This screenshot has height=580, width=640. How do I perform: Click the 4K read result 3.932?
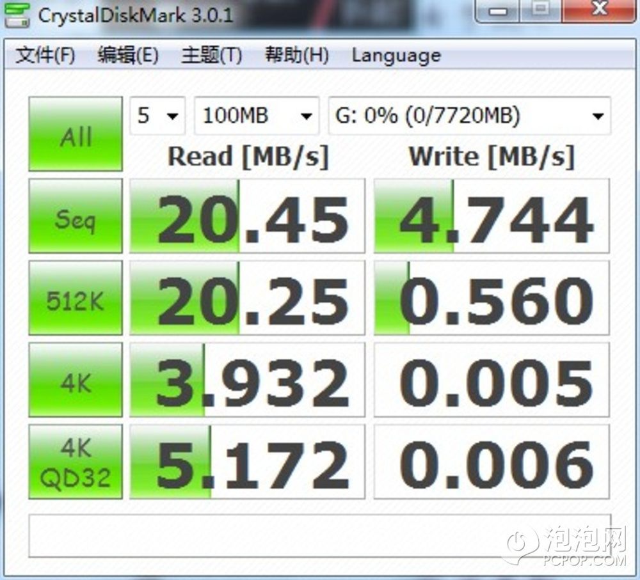point(247,380)
